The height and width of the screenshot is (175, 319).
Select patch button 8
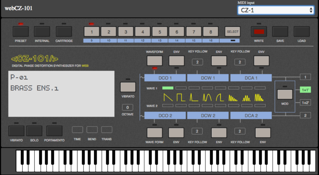tap(210, 32)
